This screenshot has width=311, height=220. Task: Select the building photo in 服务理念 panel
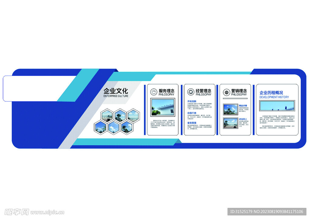coord(163,107)
